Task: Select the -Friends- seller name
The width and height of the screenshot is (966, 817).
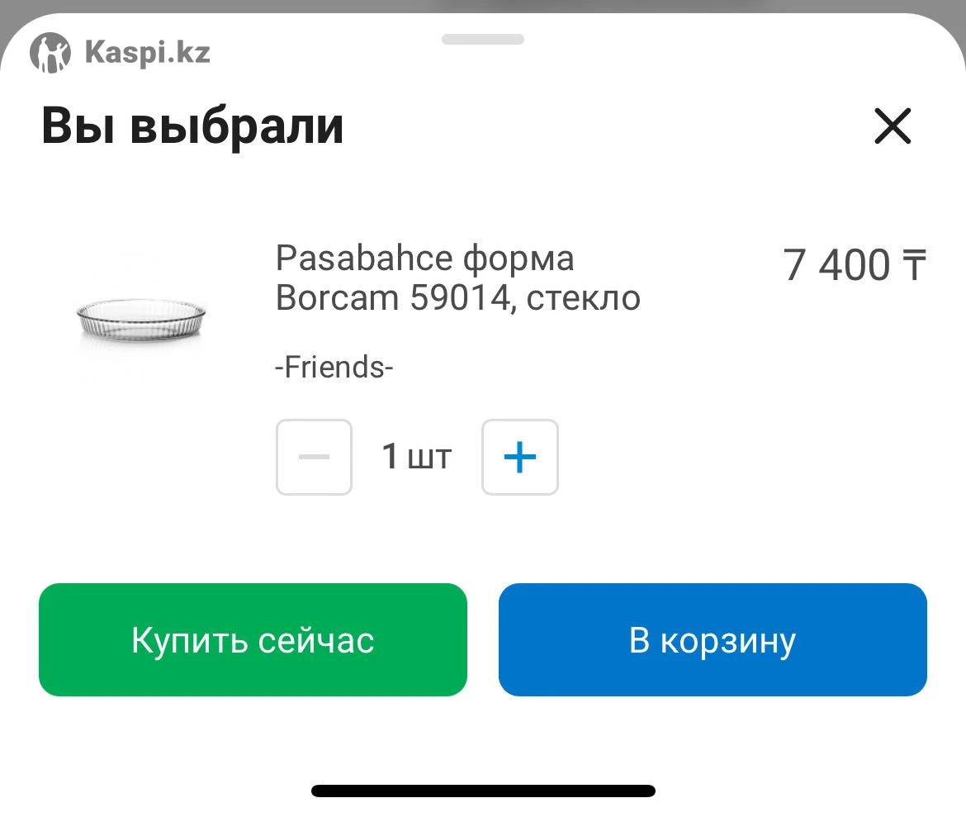Action: 334,367
